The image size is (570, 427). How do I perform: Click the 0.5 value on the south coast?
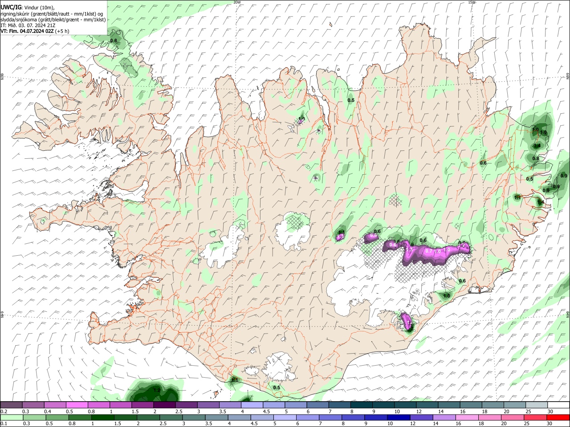277,387
